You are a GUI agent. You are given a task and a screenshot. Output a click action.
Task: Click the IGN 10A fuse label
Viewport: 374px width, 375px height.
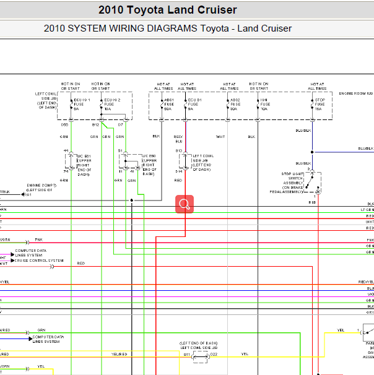(265, 102)
